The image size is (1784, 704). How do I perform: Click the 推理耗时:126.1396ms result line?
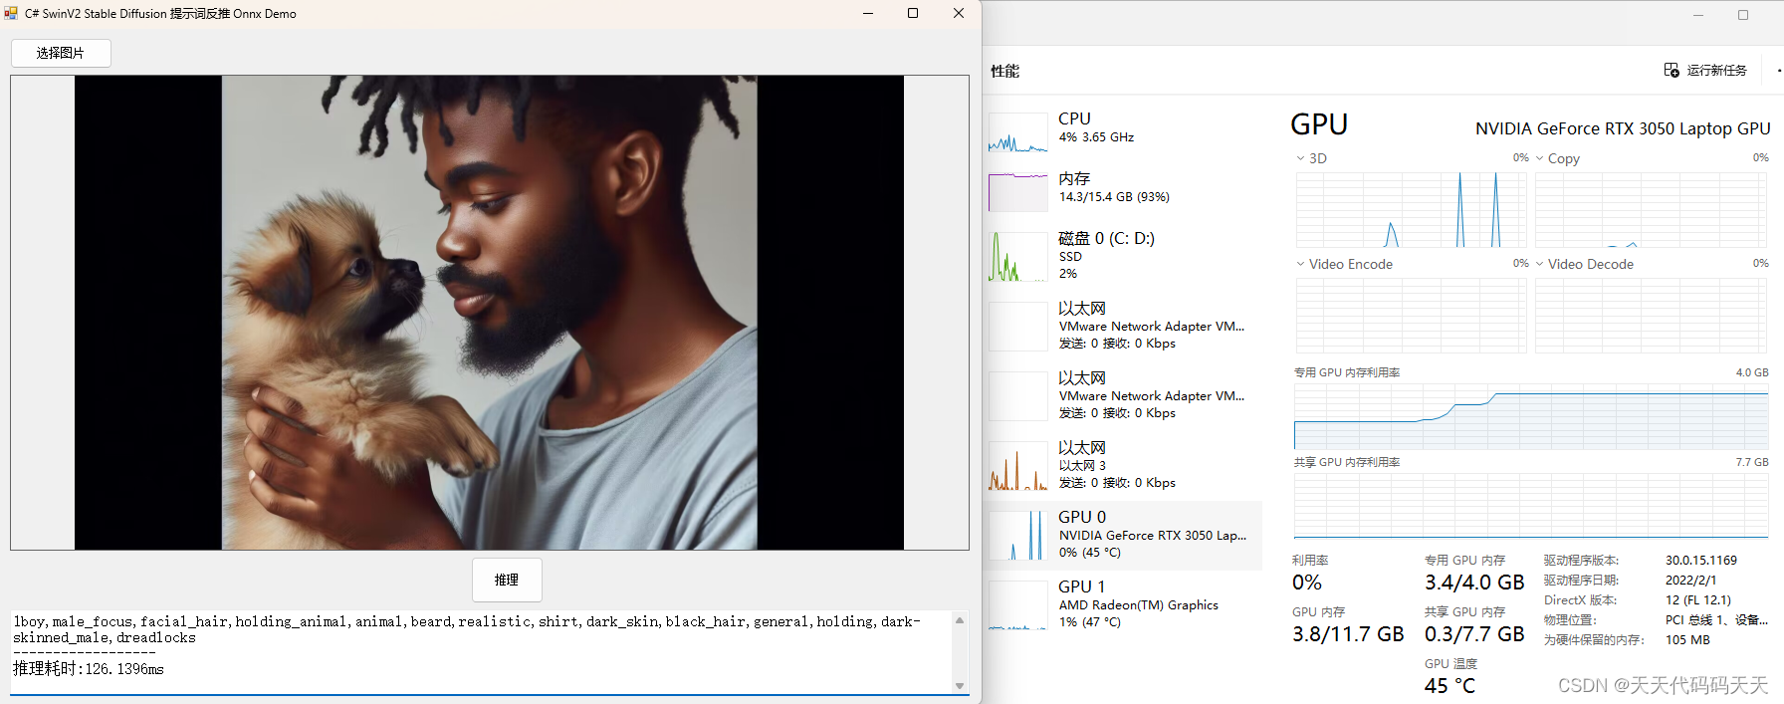(x=89, y=669)
